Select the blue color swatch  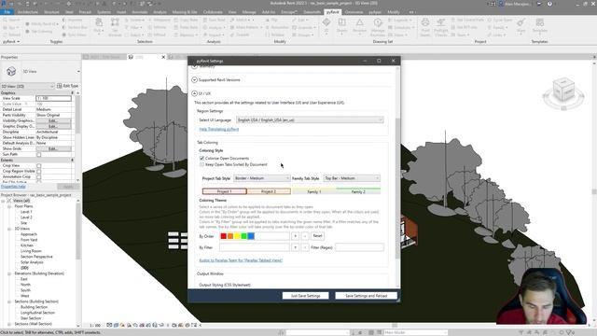(251, 236)
